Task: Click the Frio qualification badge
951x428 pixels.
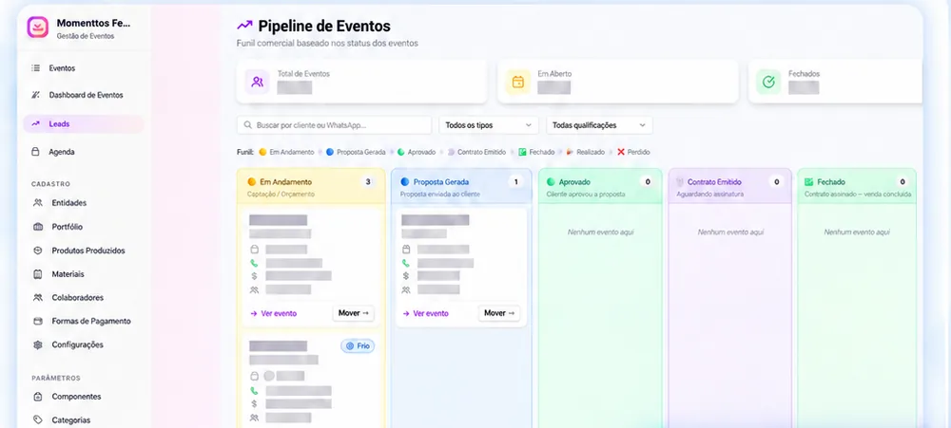Action: [x=358, y=346]
